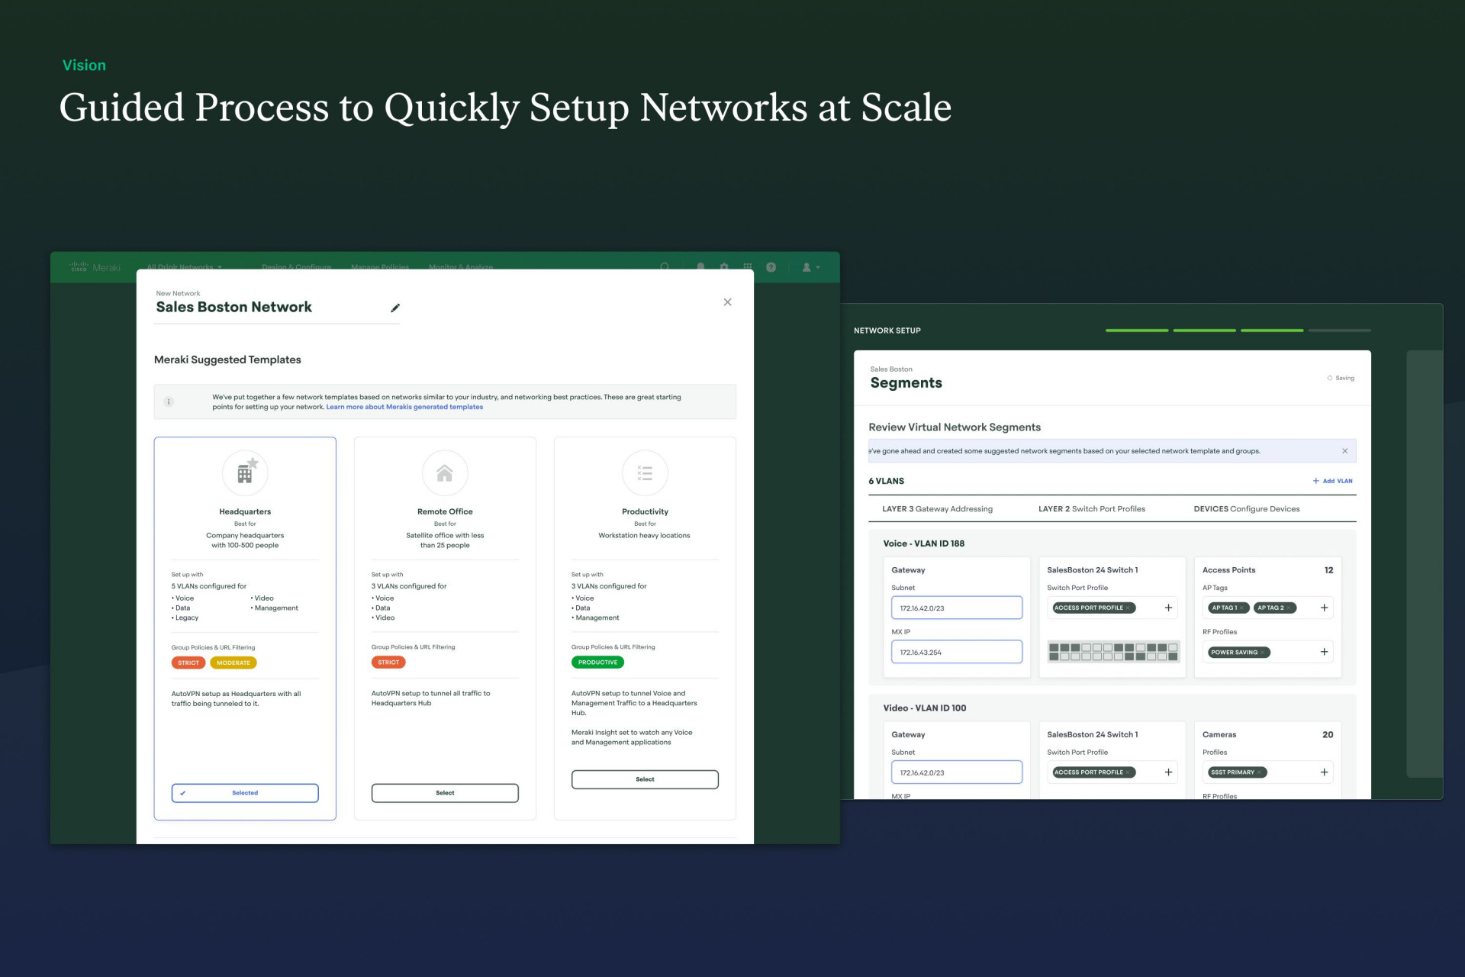The image size is (1465, 977).
Task: Click the info icon in the templates notice
Action: 169,401
